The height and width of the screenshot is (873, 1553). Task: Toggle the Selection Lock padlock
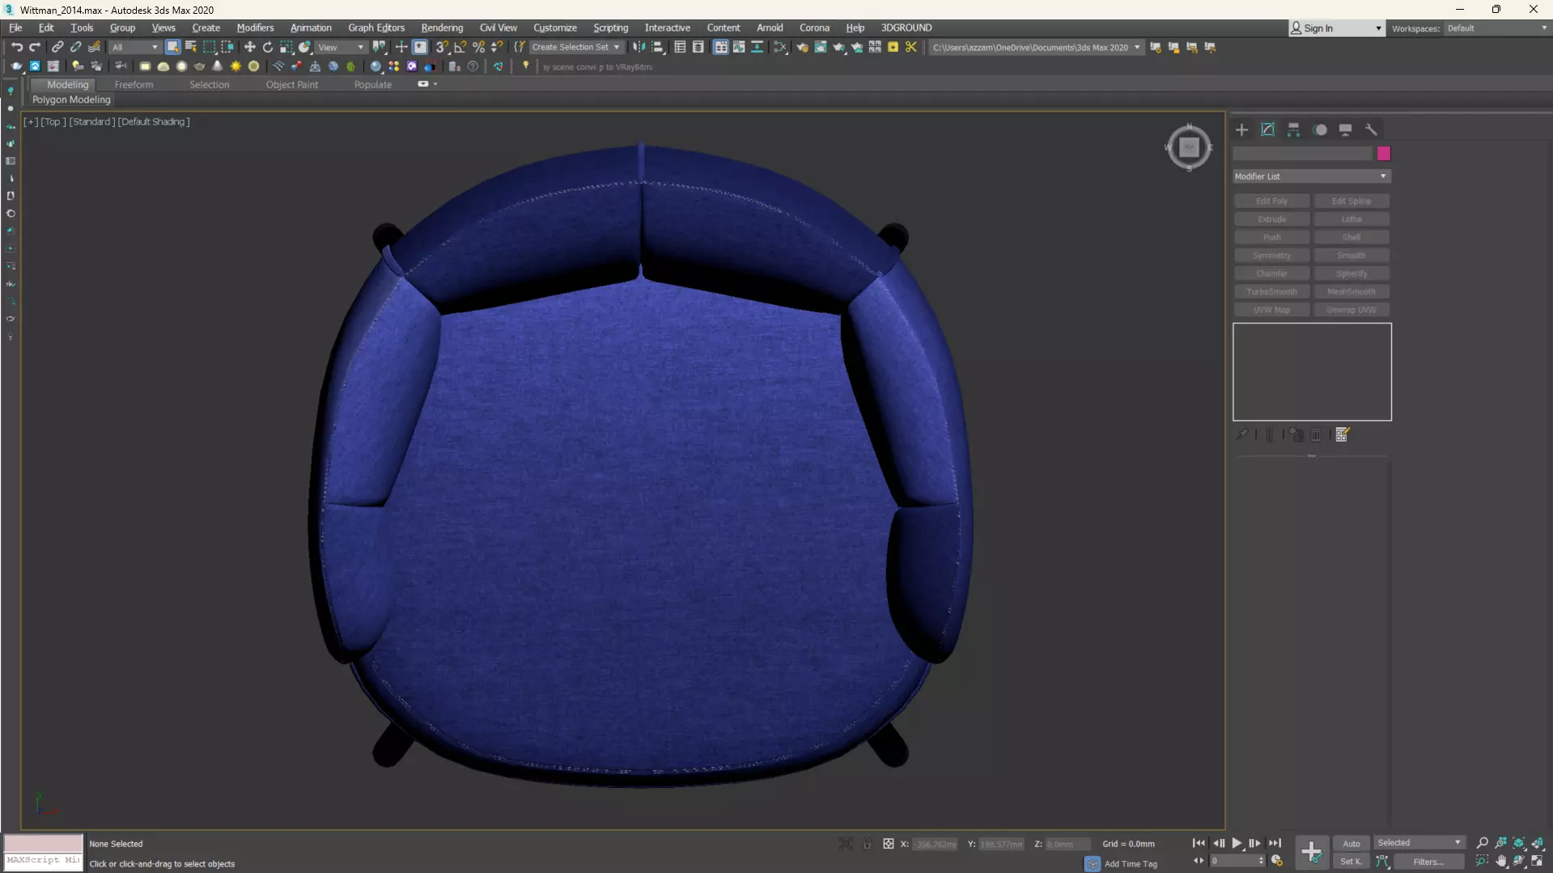867,844
